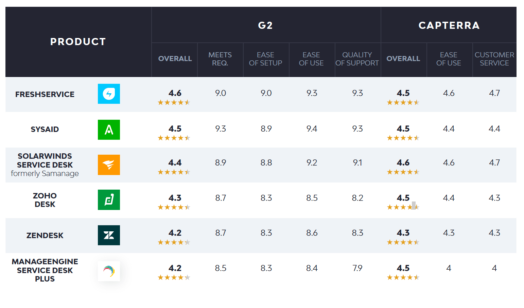Viewport: 524px width, 308px height.
Task: Click the Freshservice logo icon
Action: 109,94
